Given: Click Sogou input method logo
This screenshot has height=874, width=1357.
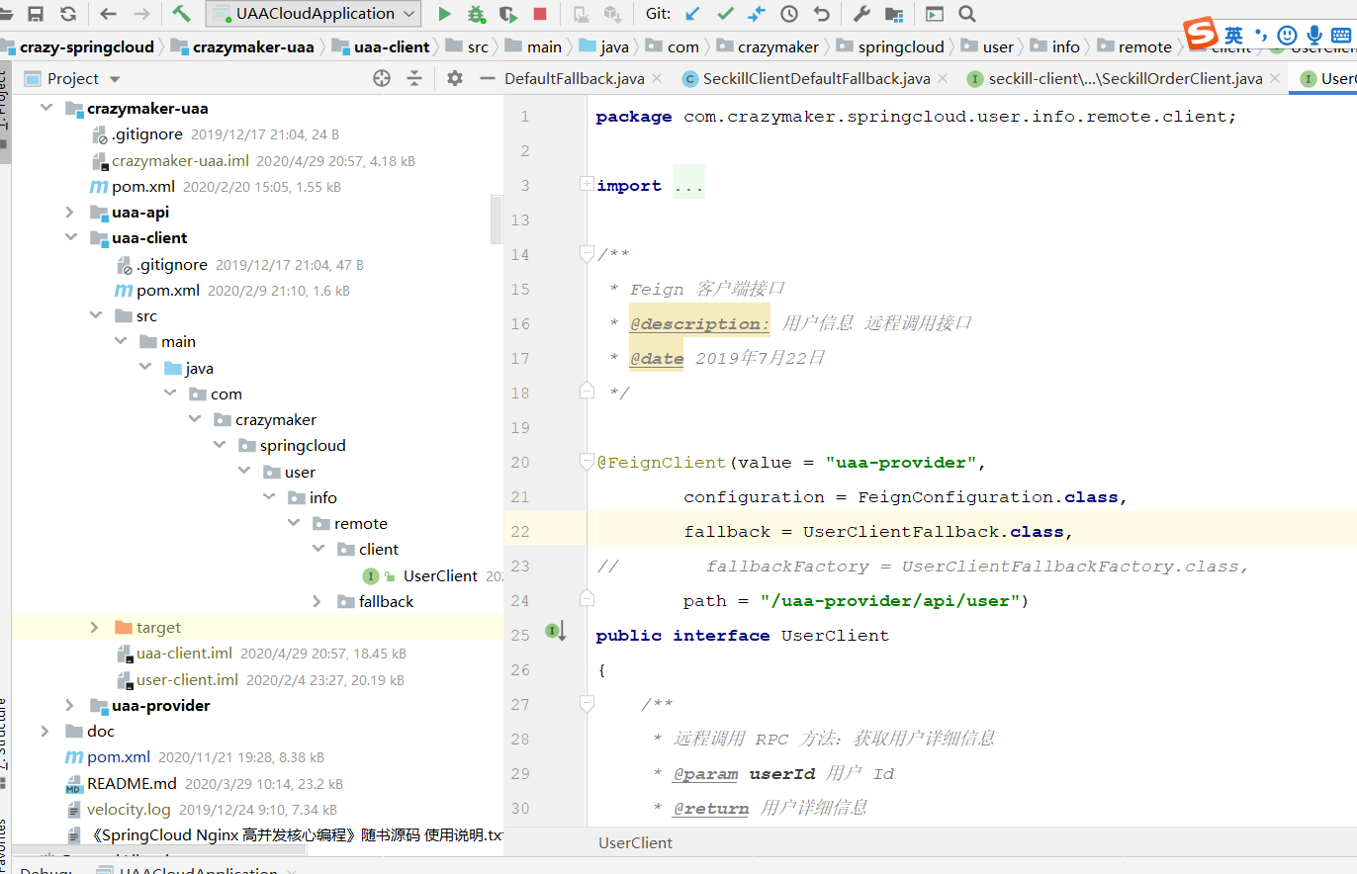Looking at the screenshot, I should [x=1202, y=33].
